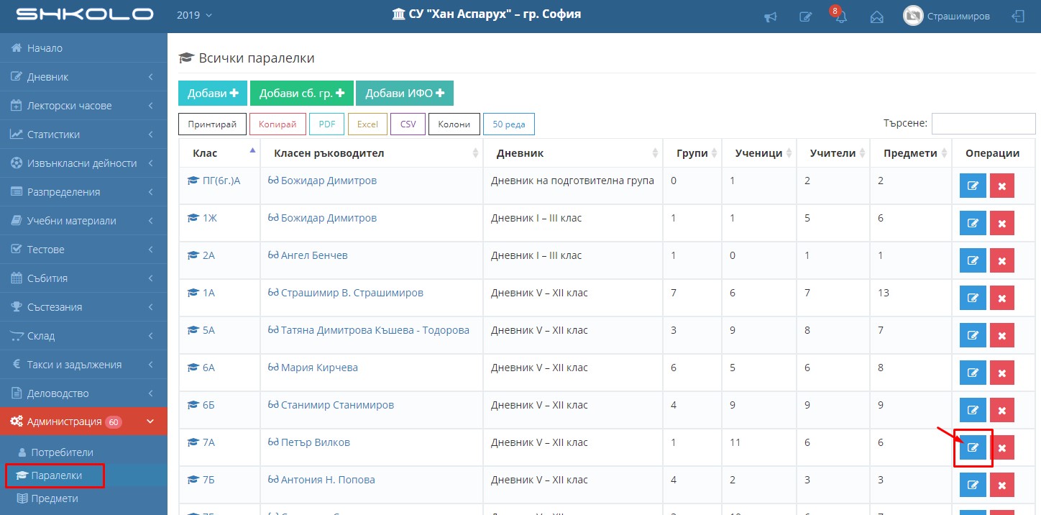Edit the ПГ(6г.)А class row

(973, 186)
